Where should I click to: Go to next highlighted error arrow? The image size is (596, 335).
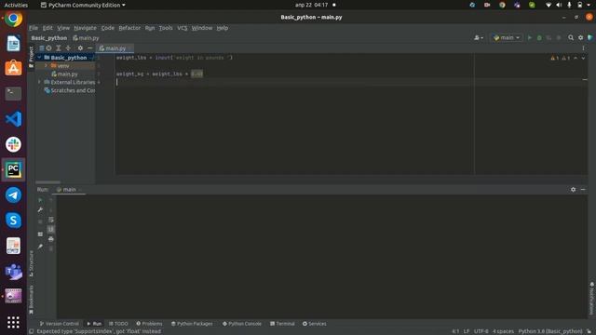point(583,58)
